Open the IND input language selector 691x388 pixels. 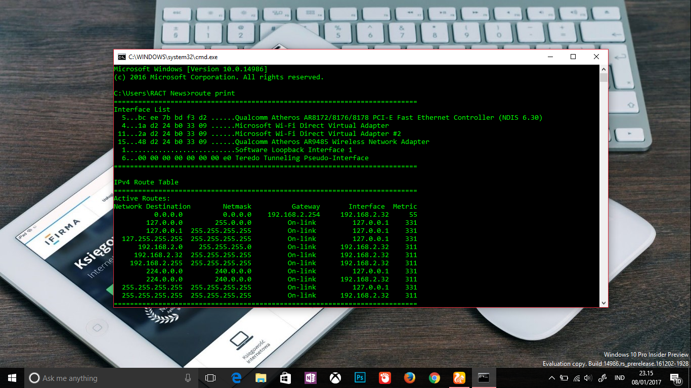[618, 378]
